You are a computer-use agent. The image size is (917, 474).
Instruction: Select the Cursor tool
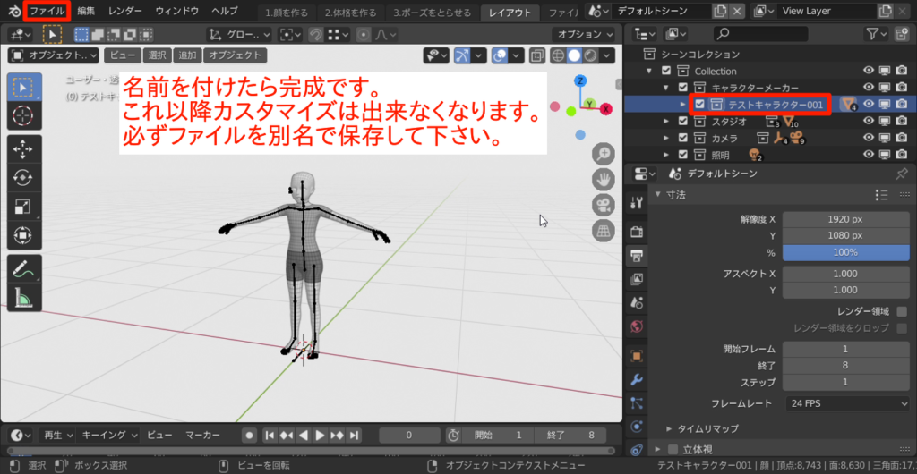[x=23, y=116]
